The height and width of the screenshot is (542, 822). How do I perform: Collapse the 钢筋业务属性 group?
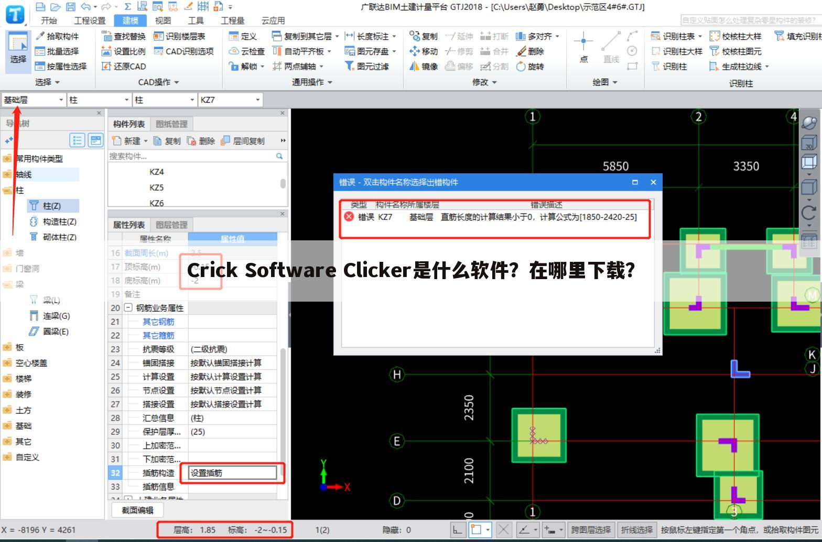tap(128, 308)
